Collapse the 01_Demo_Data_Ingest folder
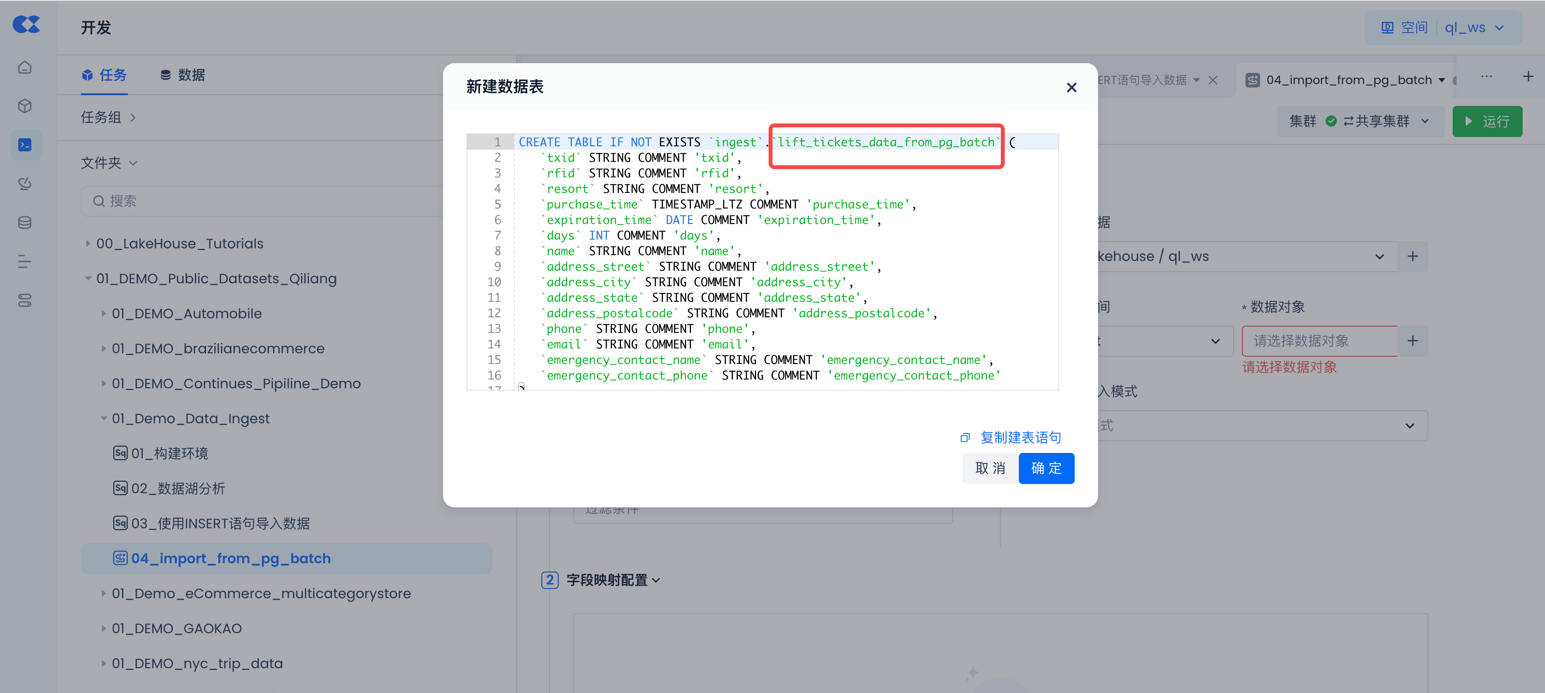1545x693 pixels. coord(104,418)
